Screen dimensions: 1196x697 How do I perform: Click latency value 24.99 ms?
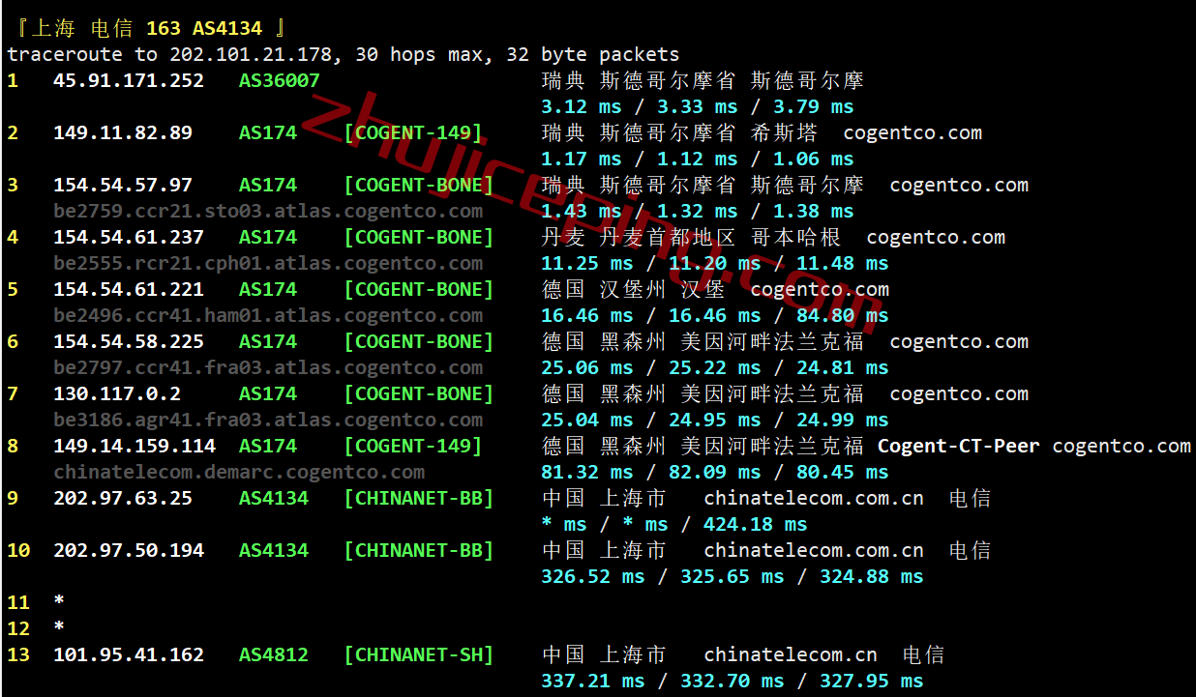tap(843, 420)
